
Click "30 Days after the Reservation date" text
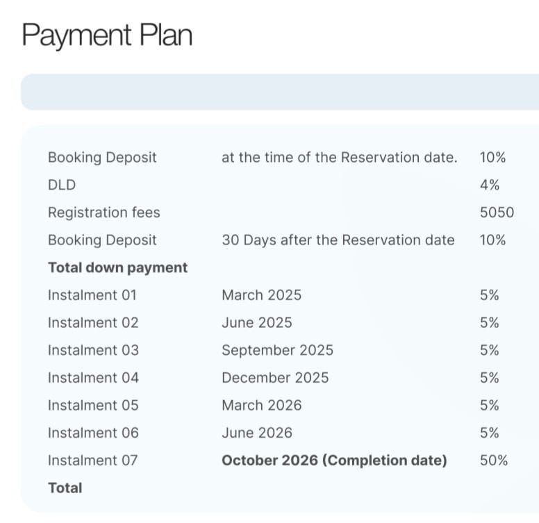coord(338,240)
